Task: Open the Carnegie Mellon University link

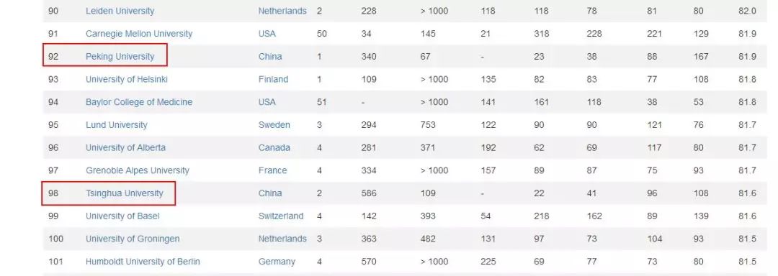Action: coord(139,34)
